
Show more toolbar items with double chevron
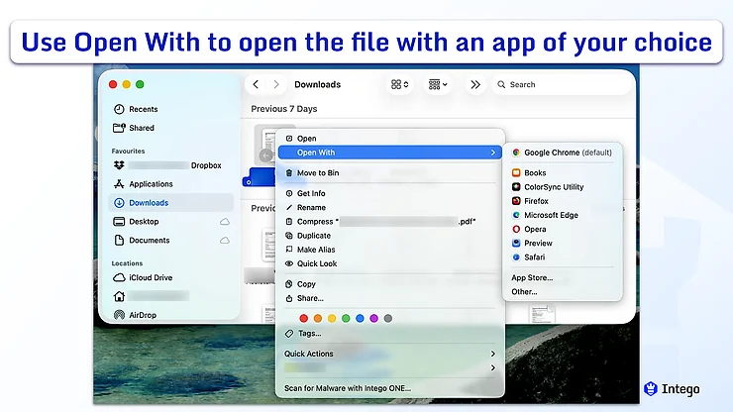click(x=475, y=84)
